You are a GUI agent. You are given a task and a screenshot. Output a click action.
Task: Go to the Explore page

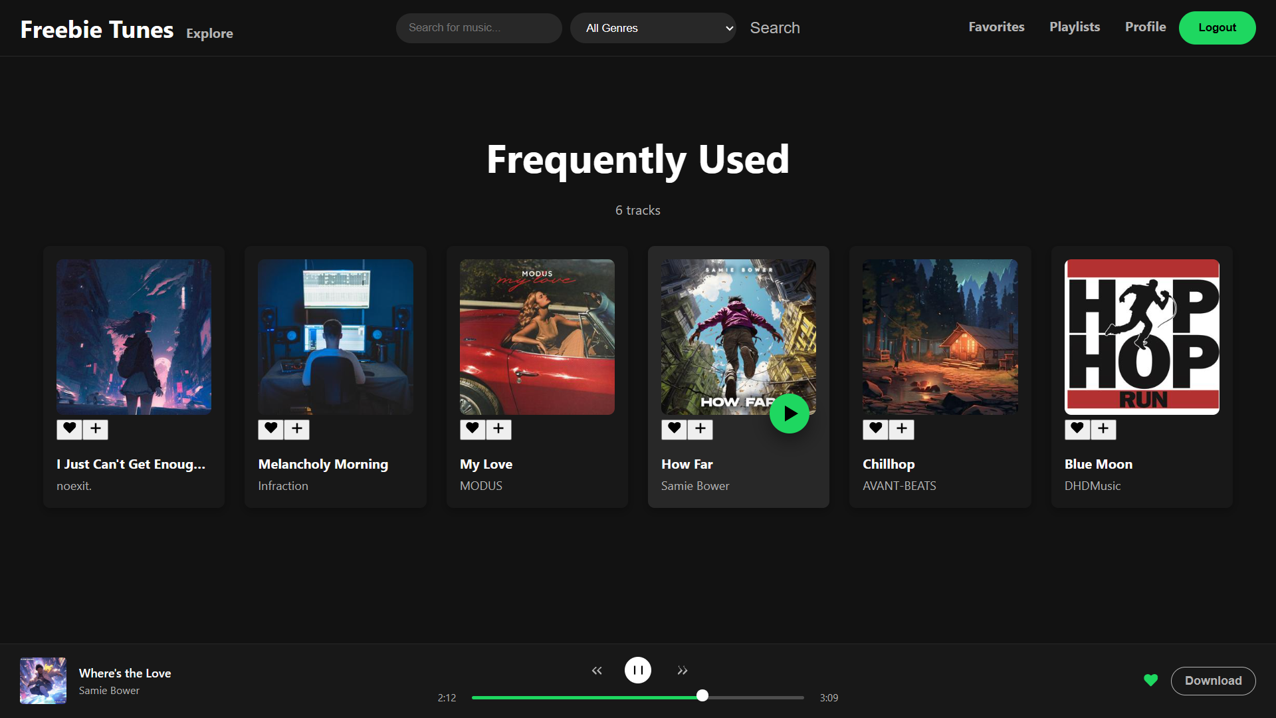coord(209,33)
